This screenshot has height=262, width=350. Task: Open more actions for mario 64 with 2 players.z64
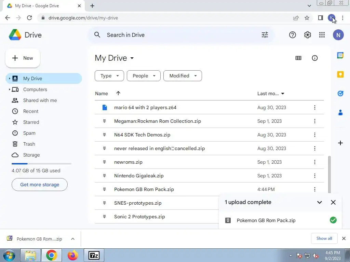(314, 107)
